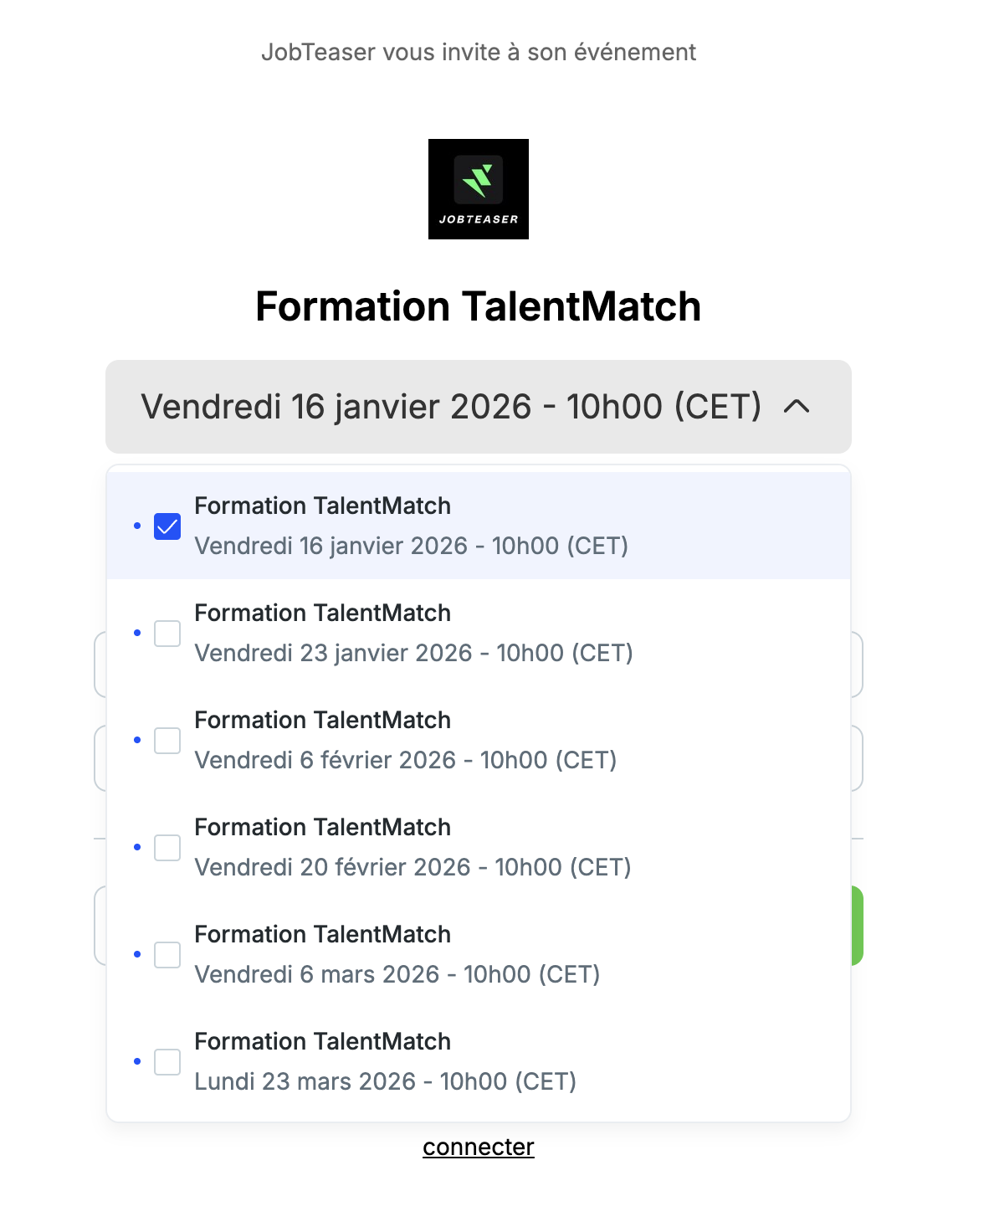This screenshot has width=989, height=1227.
Task: Choose the Vendredi 23 janvier 2026 option text
Action: (x=413, y=653)
